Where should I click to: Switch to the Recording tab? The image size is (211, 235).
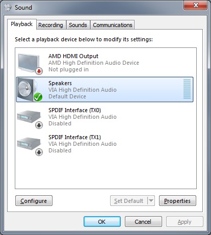click(50, 25)
